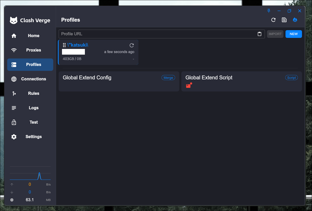
Task: Click the Profile URL input field
Action: (157, 34)
